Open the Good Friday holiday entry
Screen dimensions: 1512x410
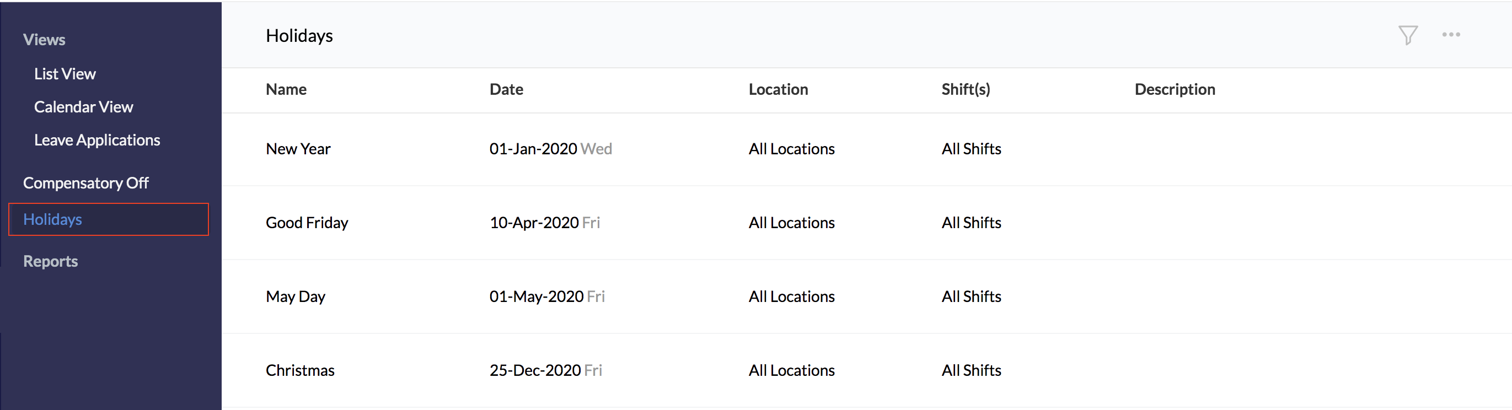coord(307,223)
